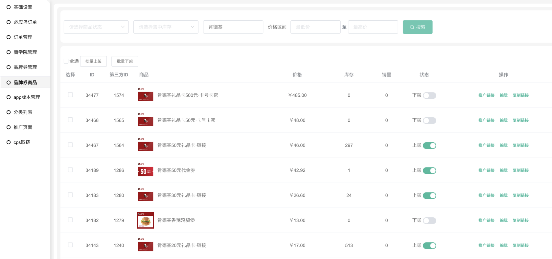The image size is (552, 259).
Task: Open the 请选择商品状态 dropdown
Action: click(96, 27)
